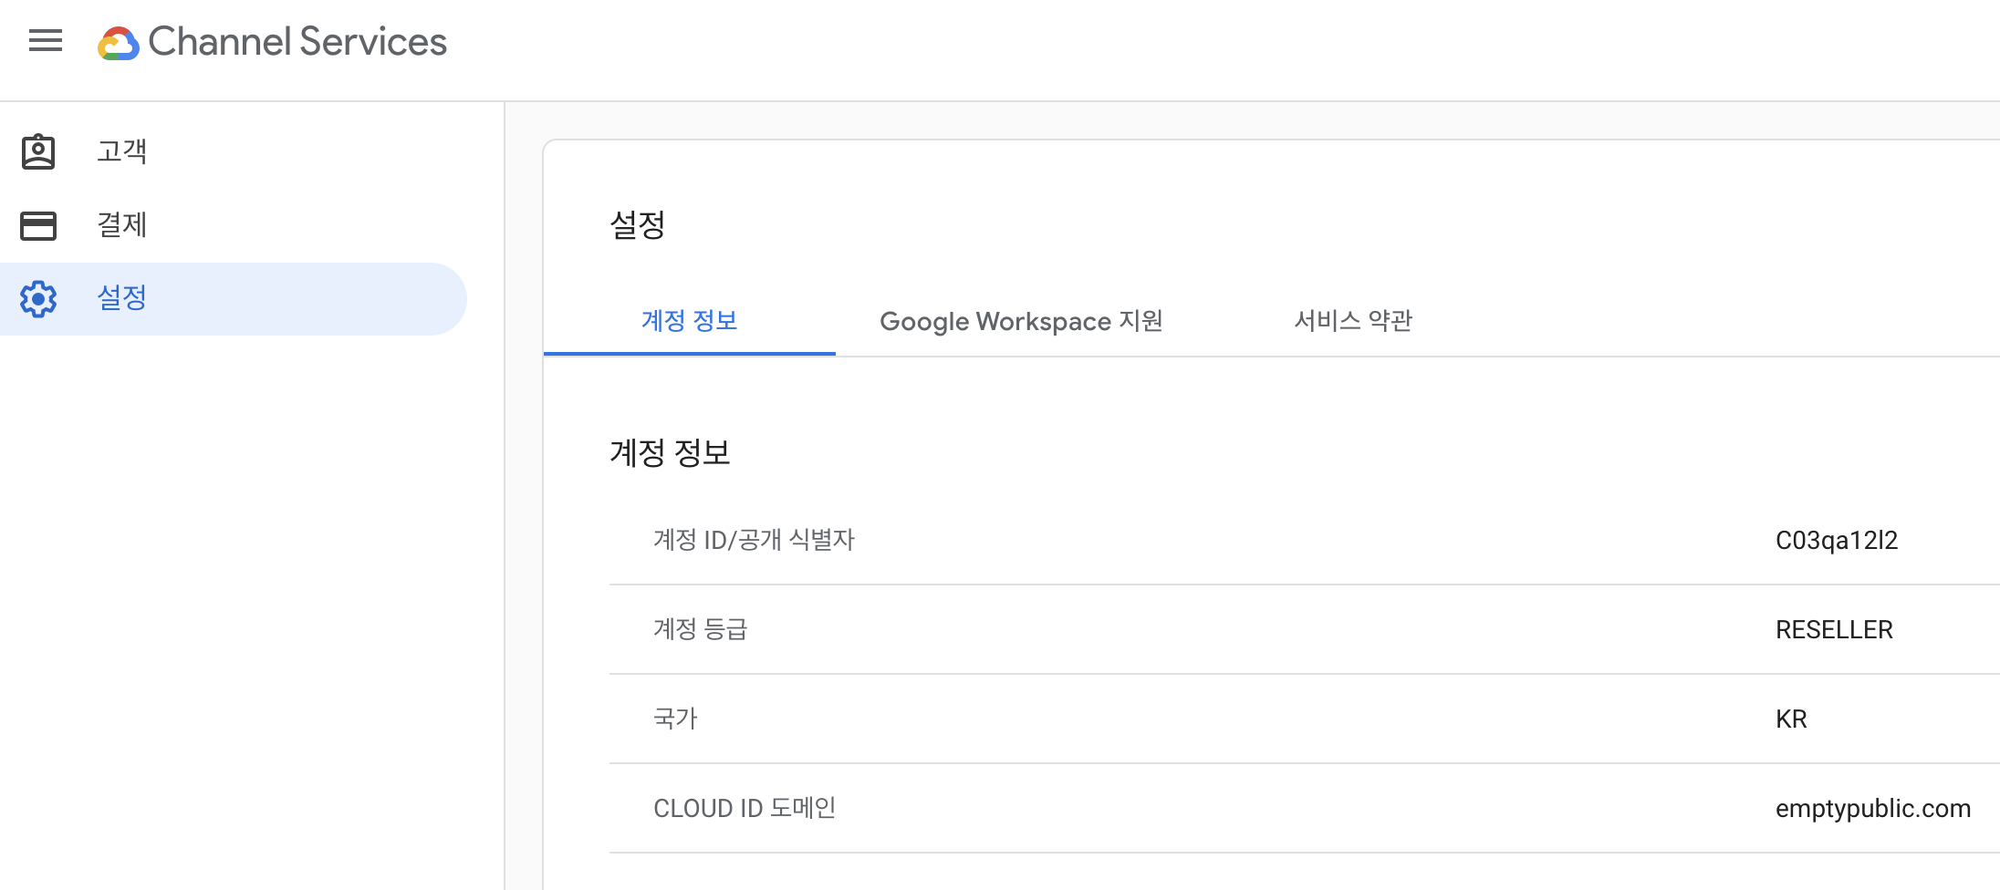This screenshot has height=890, width=2000.
Task: Click the 국가 label
Action: [675, 719]
